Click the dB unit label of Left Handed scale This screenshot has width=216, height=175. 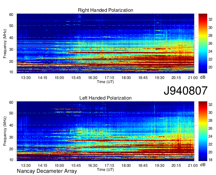point(203,165)
